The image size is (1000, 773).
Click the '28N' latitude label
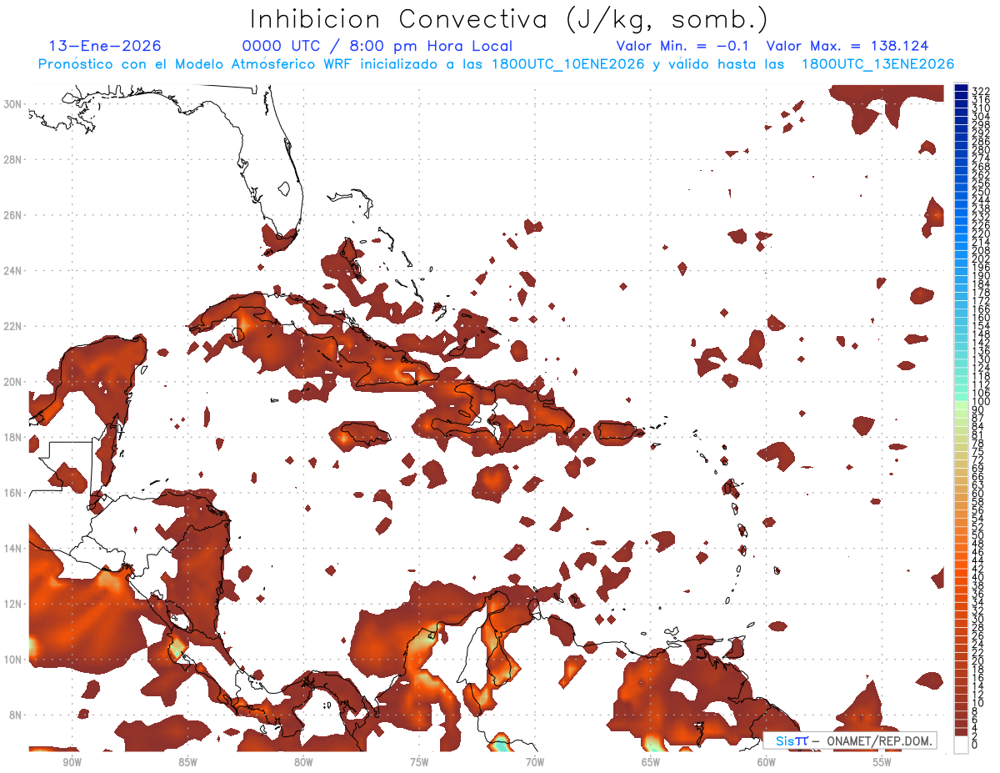click(x=14, y=159)
